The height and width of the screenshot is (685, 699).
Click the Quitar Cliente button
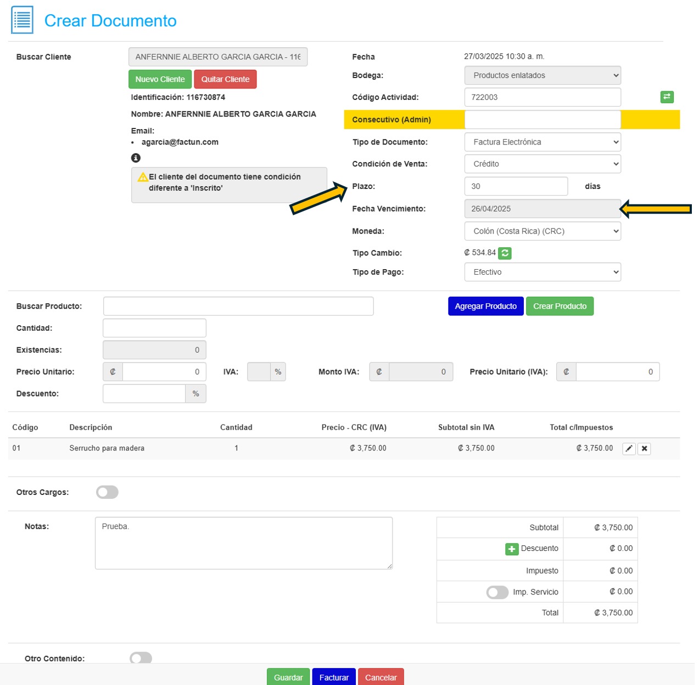pos(225,79)
